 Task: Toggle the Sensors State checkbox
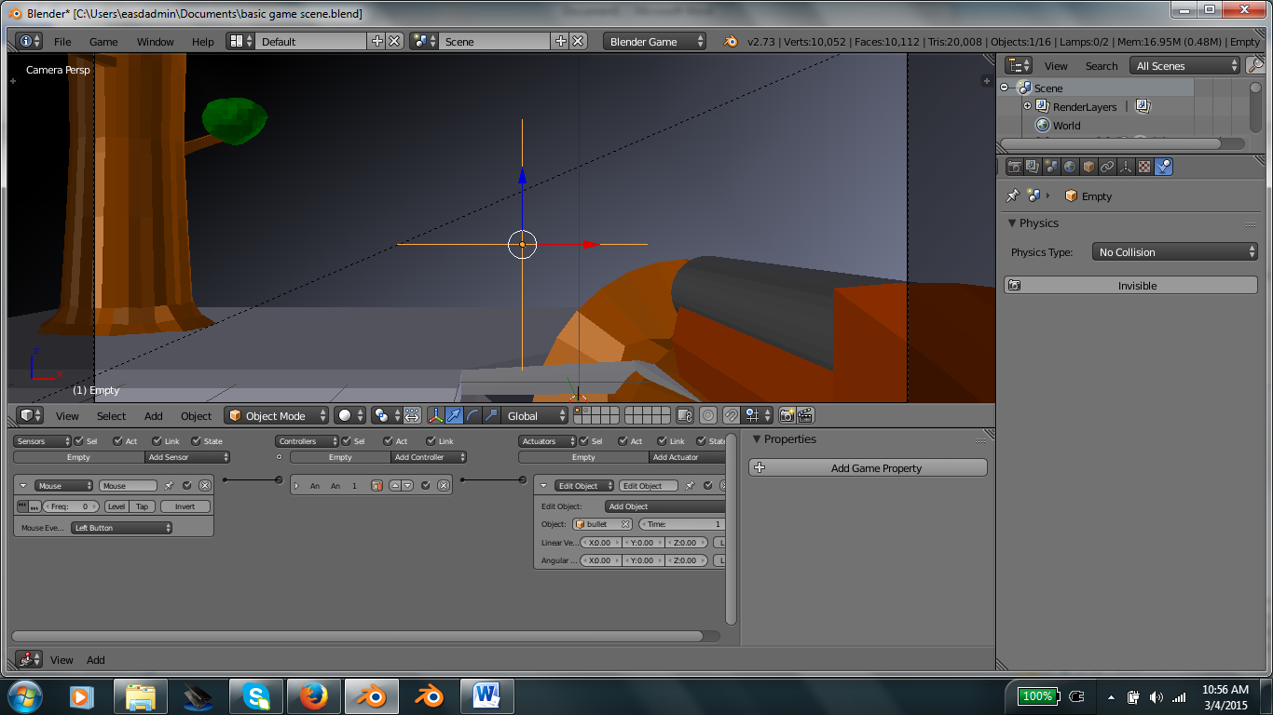[197, 441]
